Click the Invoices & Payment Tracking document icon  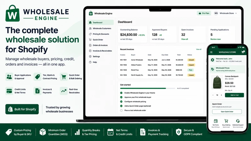[143, 132]
